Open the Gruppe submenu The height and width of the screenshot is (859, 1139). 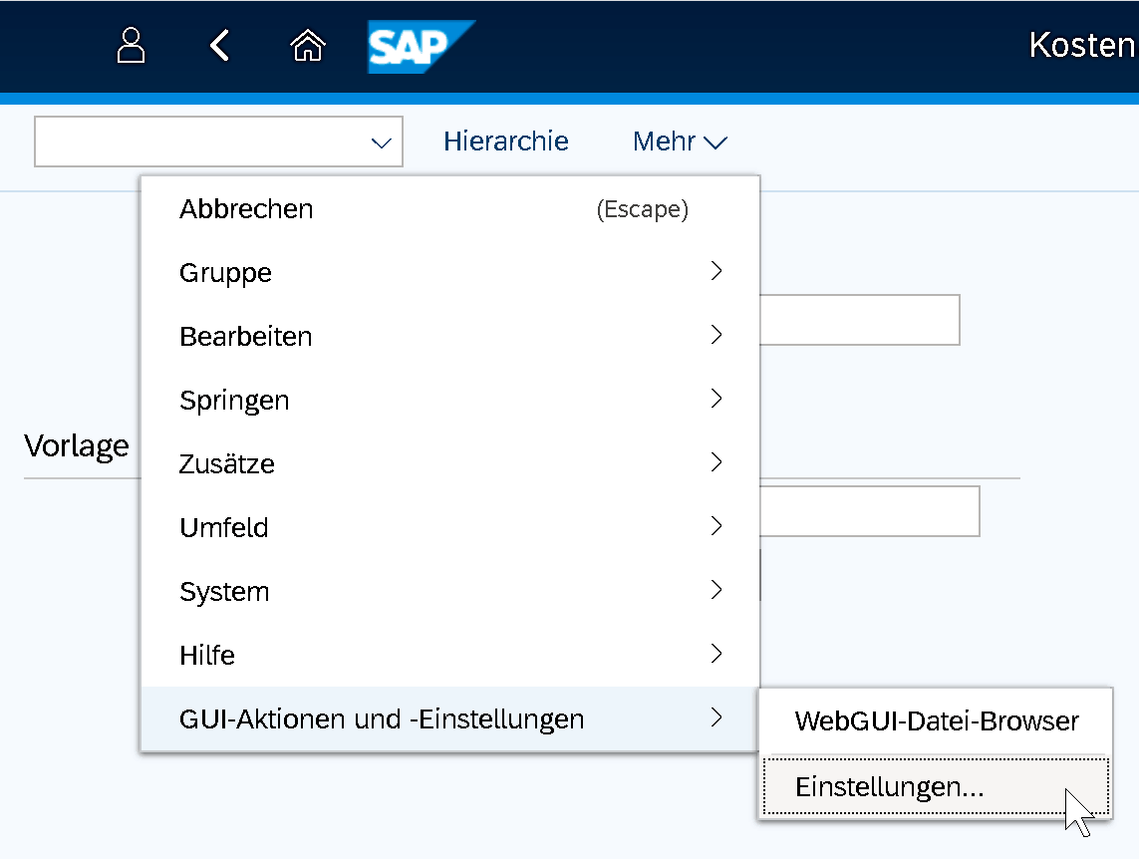tap(450, 272)
